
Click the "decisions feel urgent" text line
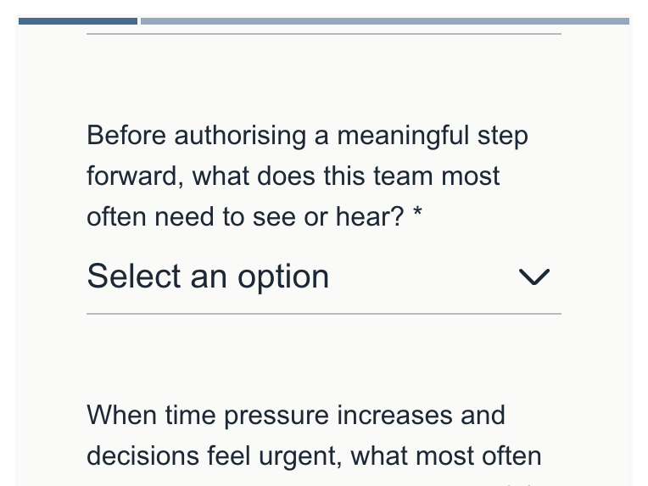coord(314,455)
